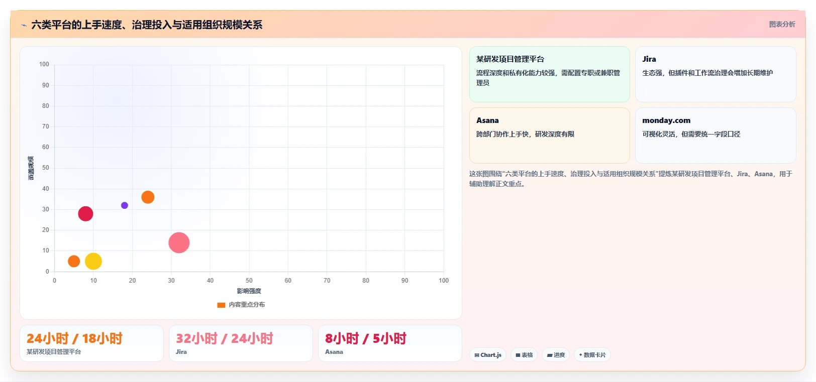Click the orange bubble next to the yellow one

click(x=74, y=261)
